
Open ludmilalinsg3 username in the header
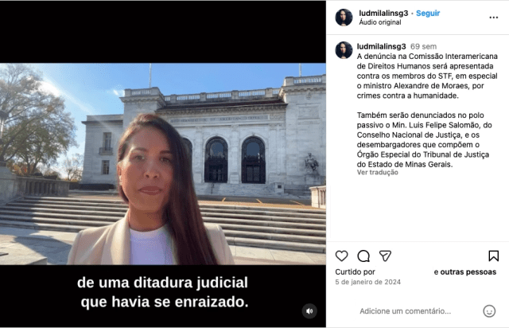tap(383, 14)
